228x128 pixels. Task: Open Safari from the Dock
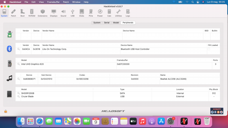(40, 121)
